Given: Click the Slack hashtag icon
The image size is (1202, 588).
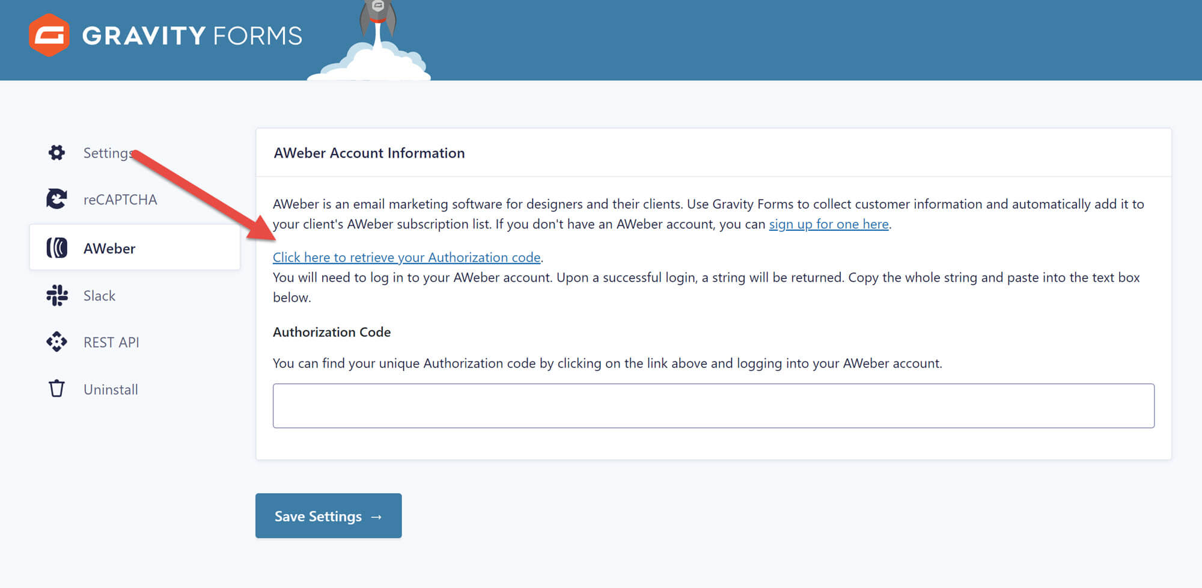Looking at the screenshot, I should [x=56, y=295].
